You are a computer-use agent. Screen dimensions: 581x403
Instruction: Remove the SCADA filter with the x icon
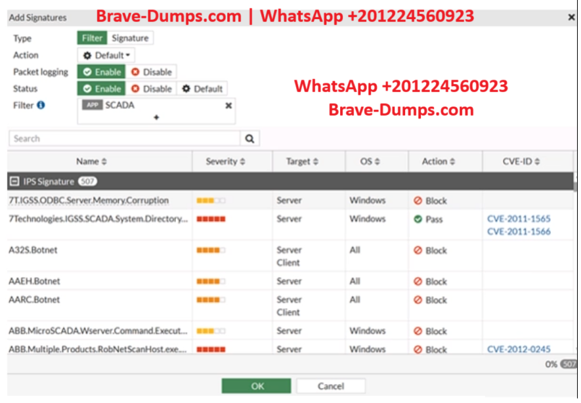tap(228, 105)
